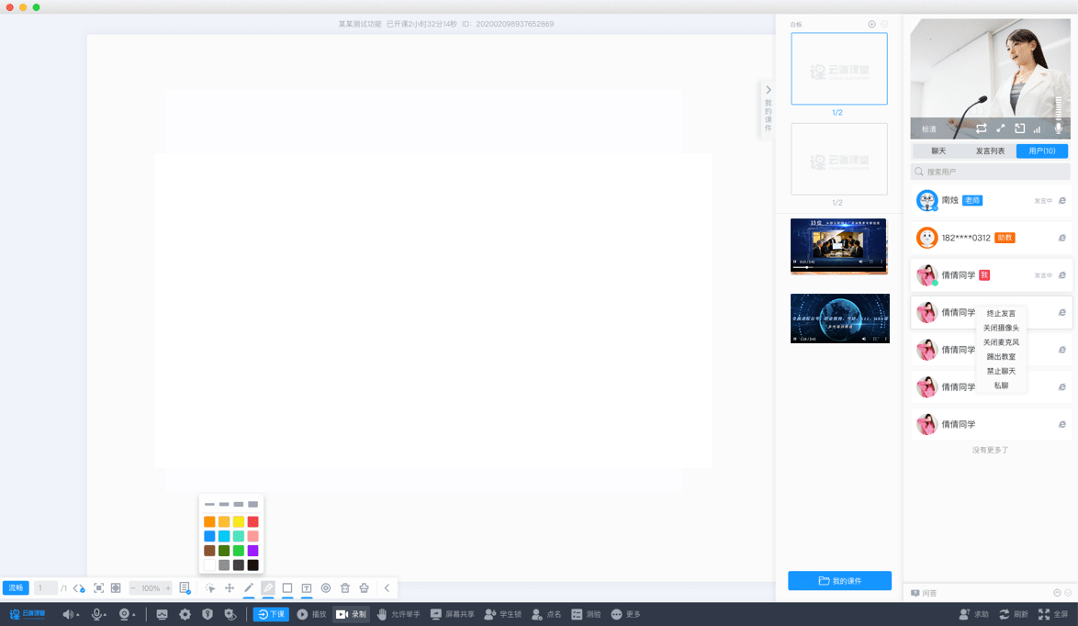Open settings gear in bottom bar
This screenshot has height=626, width=1078.
185,614
